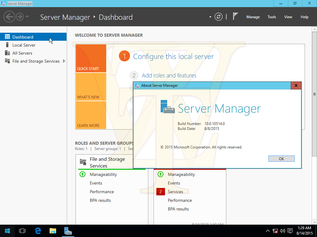Open the Manage menu

pos(253,17)
